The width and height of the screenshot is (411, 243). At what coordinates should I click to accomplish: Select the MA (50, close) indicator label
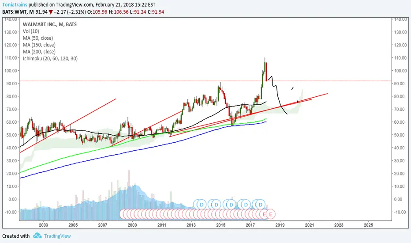pyautogui.click(x=38, y=38)
